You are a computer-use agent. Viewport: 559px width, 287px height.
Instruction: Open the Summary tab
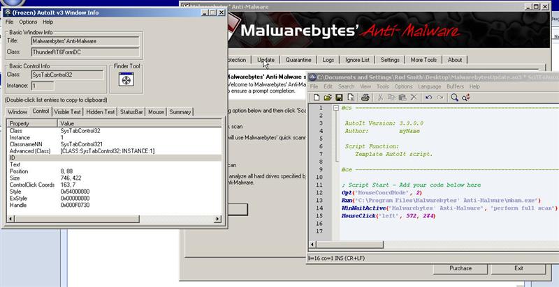pyautogui.click(x=180, y=112)
